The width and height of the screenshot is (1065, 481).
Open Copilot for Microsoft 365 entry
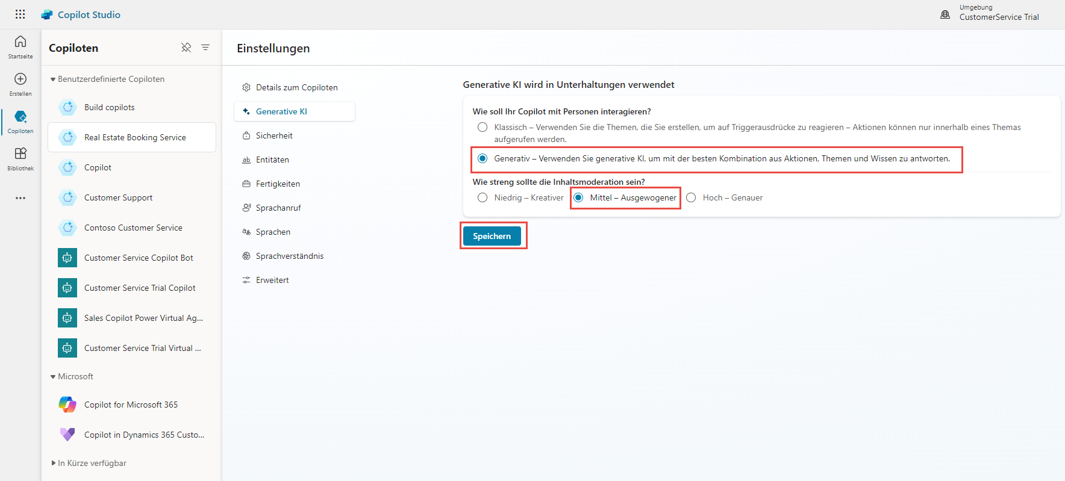click(132, 405)
